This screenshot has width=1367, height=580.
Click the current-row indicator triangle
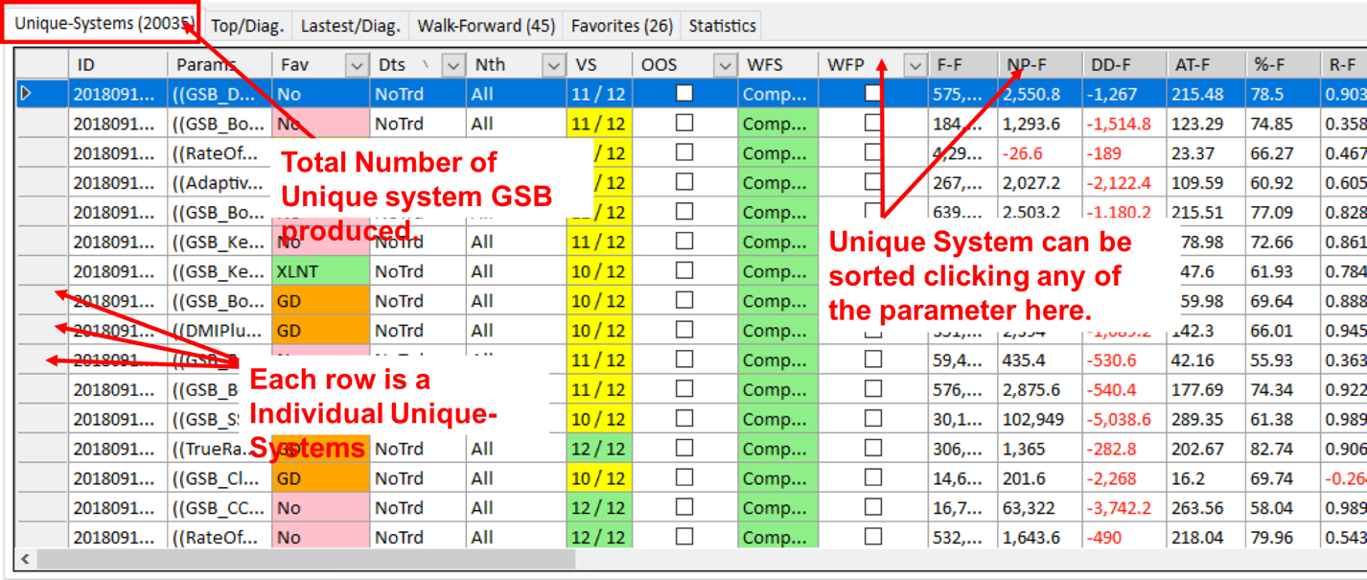pos(26,94)
